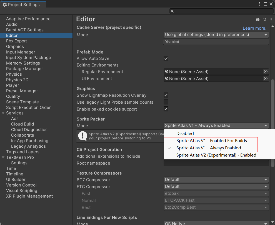Open the Editor help documentation icon
275x225 pixels.
[257, 20]
